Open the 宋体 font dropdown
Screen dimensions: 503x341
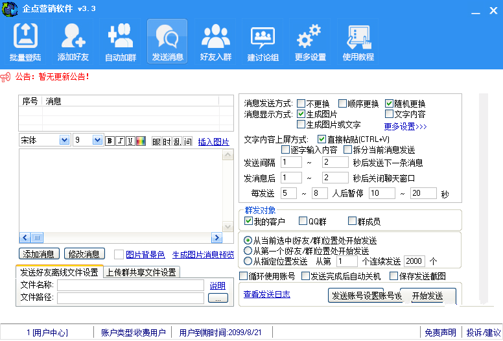pyautogui.click(x=64, y=140)
